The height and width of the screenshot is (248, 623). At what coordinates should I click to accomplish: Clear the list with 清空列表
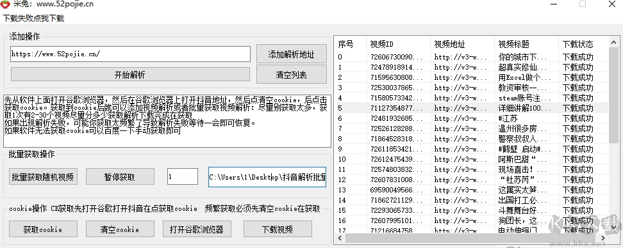point(291,75)
